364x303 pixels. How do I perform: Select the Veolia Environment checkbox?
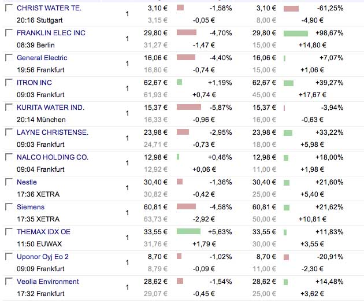(9, 282)
